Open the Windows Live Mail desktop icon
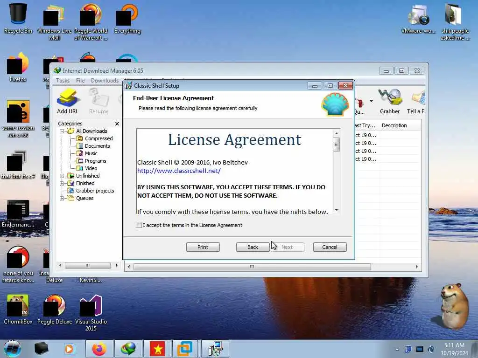The width and height of the screenshot is (478, 358). click(x=54, y=22)
